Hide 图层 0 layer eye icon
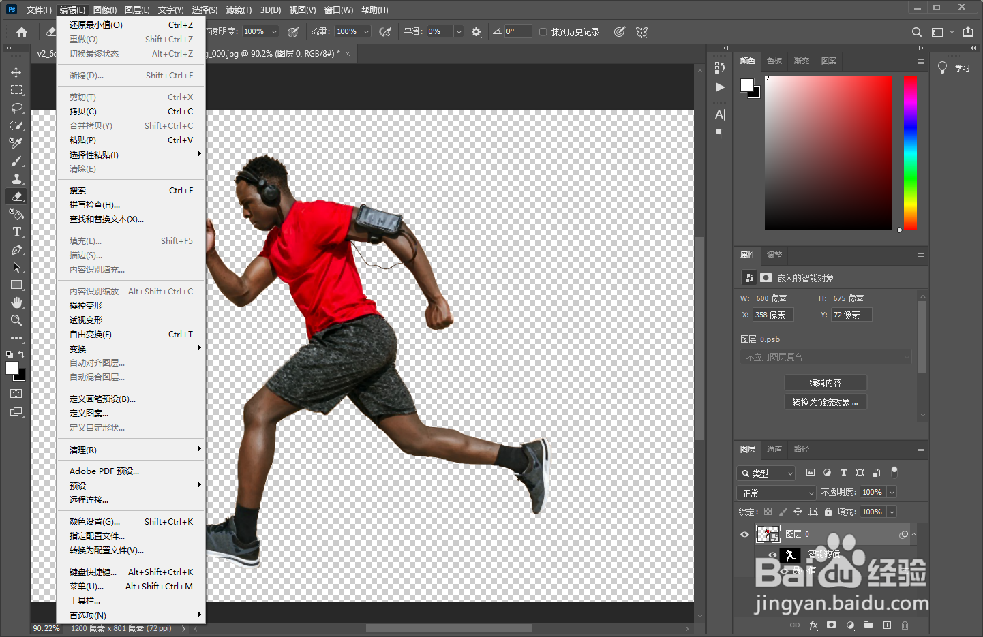The height and width of the screenshot is (637, 983). pyautogui.click(x=744, y=534)
